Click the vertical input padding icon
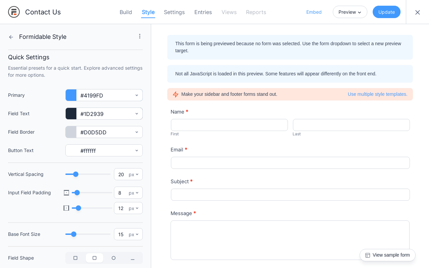The height and width of the screenshot is (268, 429). point(66,193)
